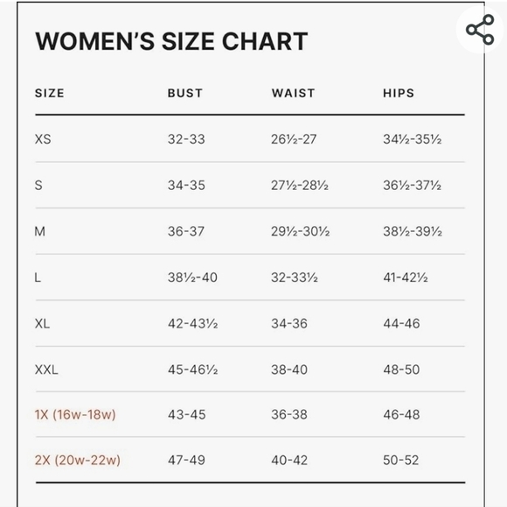The image size is (507, 507).
Task: Click the XXL bust value 45-46½
Action: 192,370
